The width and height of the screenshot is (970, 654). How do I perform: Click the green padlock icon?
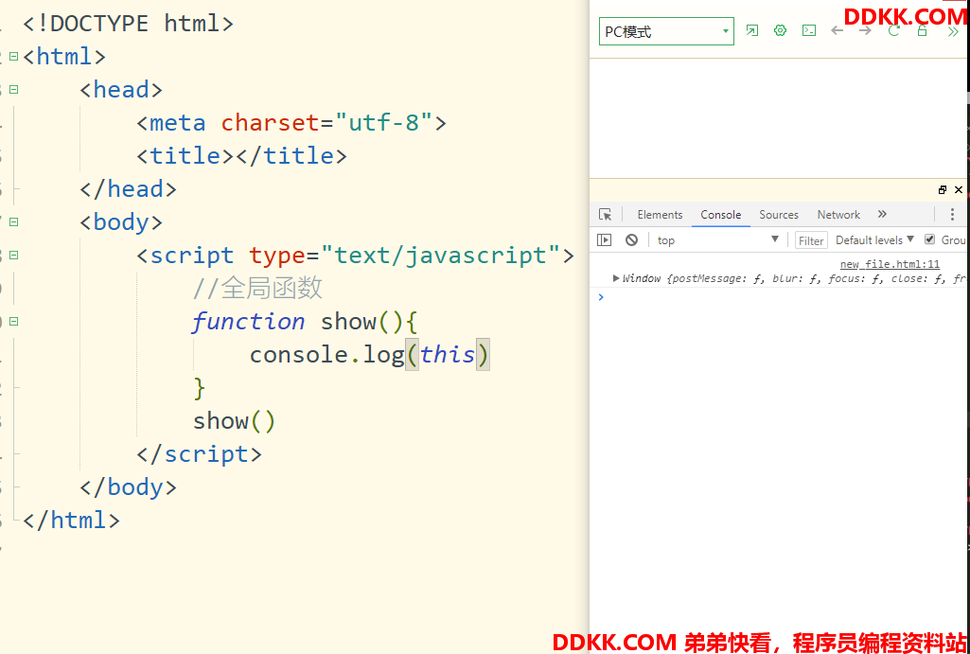point(922,30)
